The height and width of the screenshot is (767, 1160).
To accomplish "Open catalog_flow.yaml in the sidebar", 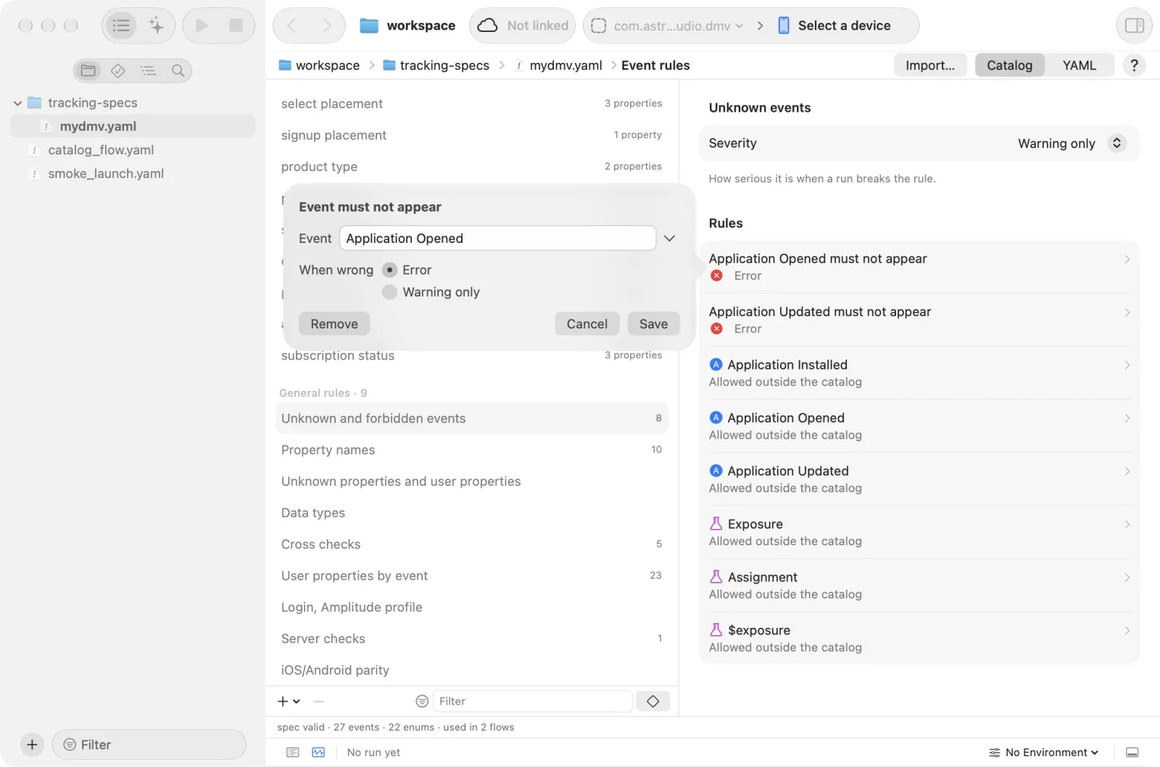I will 101,150.
